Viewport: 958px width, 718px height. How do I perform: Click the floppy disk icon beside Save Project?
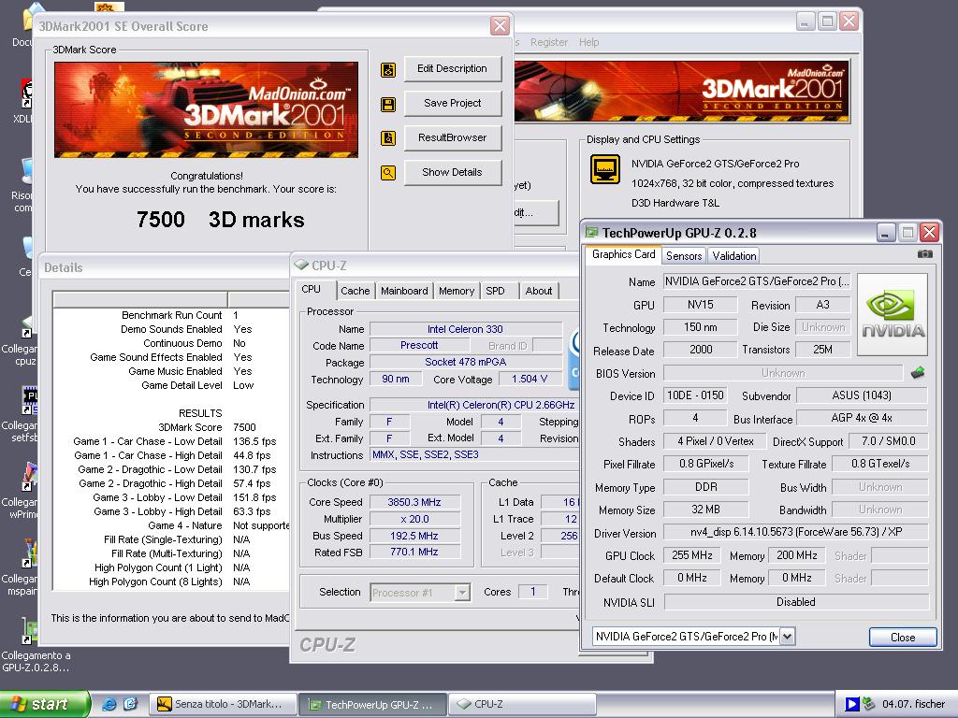[388, 105]
